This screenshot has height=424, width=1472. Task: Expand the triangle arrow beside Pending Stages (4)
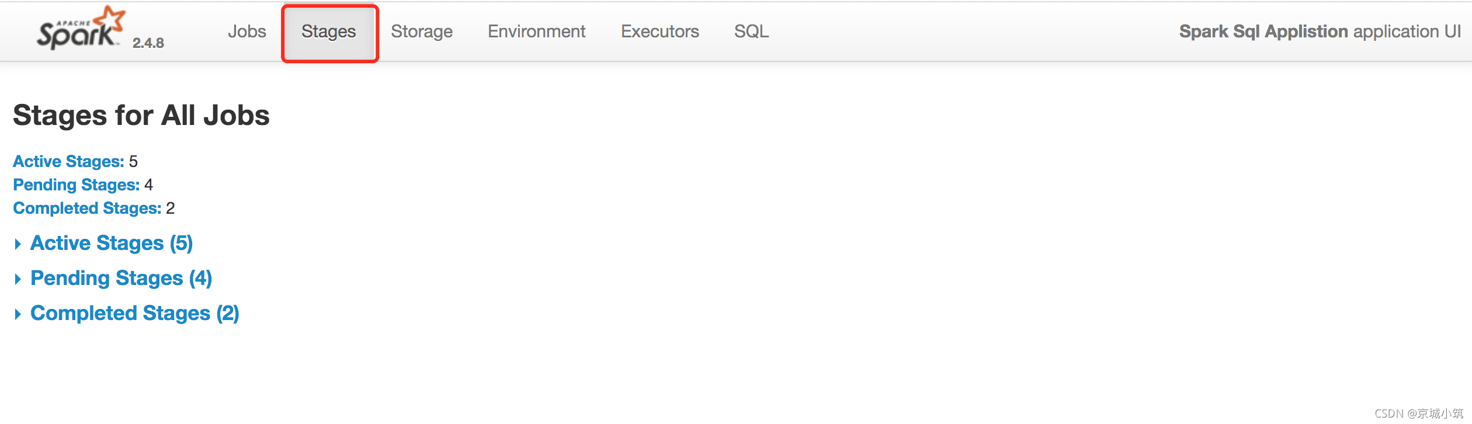18,279
